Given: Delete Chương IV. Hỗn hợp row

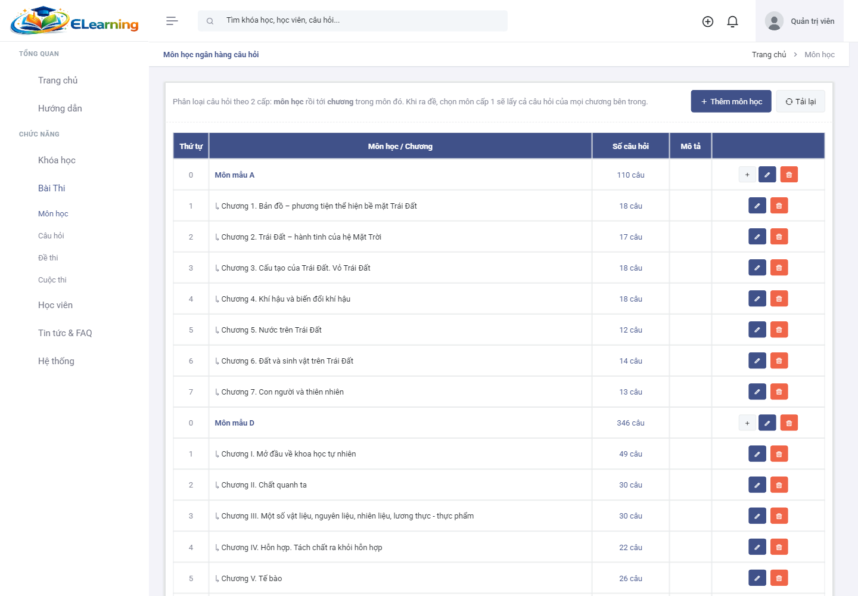Looking at the screenshot, I should pyautogui.click(x=779, y=547).
